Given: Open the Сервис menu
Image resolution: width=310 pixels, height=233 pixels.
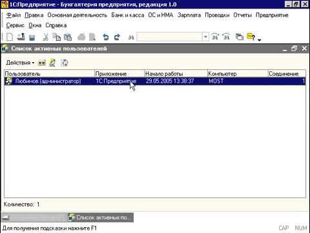Looking at the screenshot, I should point(15,25).
